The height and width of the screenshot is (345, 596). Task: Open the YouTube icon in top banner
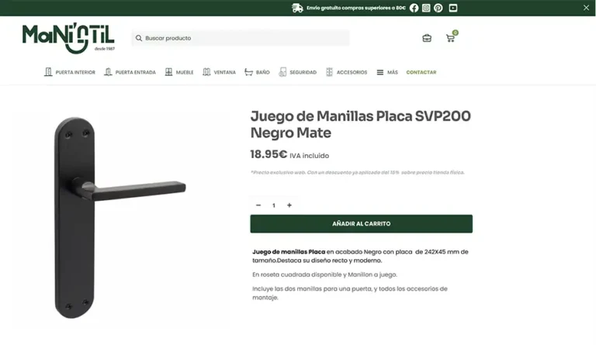coord(452,8)
